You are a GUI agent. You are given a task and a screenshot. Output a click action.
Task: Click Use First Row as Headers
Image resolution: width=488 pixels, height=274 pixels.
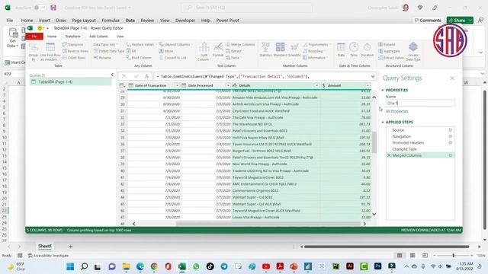pos(50,52)
